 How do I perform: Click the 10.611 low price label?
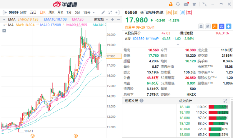click(29, 131)
